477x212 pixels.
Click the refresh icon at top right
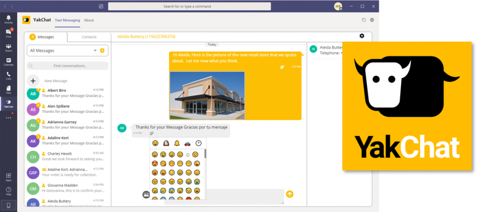coord(364,20)
